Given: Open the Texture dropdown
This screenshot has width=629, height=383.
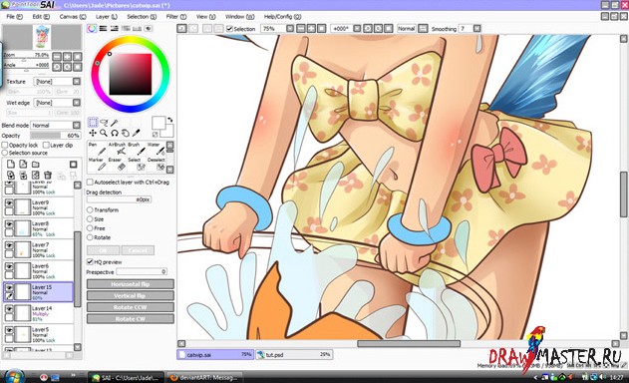Looking at the screenshot, I should (76, 81).
